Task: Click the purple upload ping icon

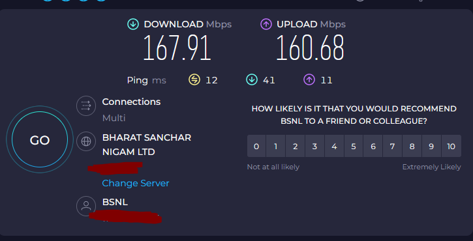Action: pyautogui.click(x=309, y=80)
